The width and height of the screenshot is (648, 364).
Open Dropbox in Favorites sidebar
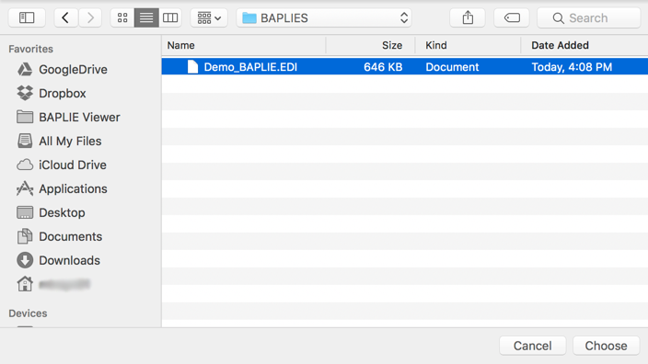52,93
